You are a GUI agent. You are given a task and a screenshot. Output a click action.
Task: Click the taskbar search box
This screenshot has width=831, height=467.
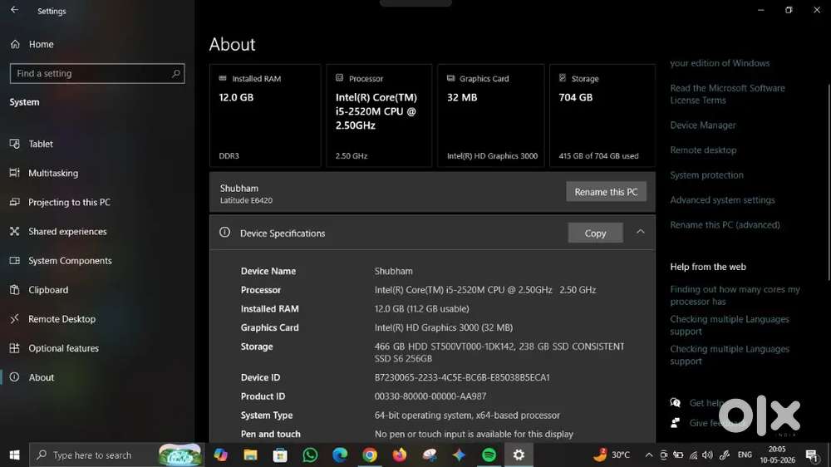click(x=116, y=455)
